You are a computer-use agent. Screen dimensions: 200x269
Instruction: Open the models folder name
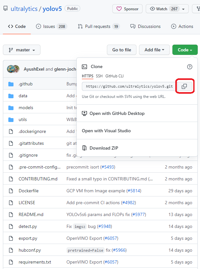(26, 108)
